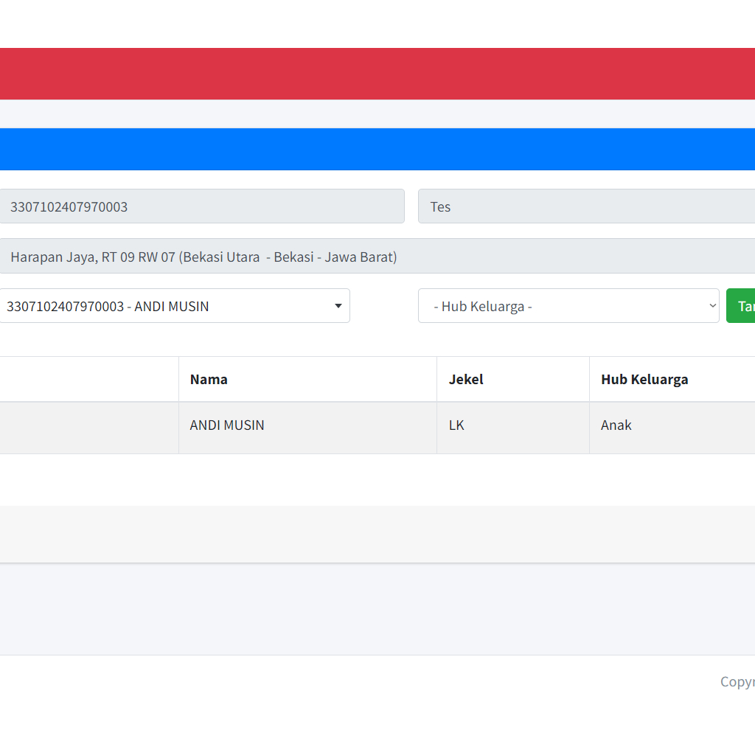755x755 pixels.
Task: Click the field showing 3307102407970003
Action: 201,206
